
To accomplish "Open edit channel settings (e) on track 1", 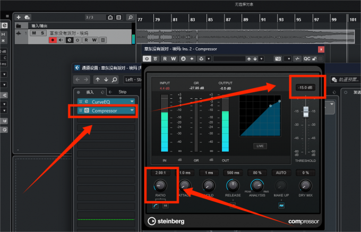I will [x=70, y=40].
